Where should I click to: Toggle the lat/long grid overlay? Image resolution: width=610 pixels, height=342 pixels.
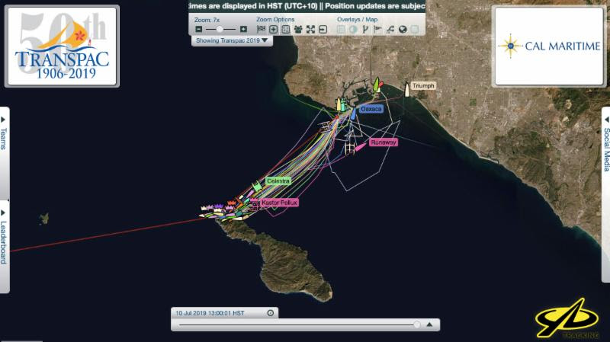(341, 29)
